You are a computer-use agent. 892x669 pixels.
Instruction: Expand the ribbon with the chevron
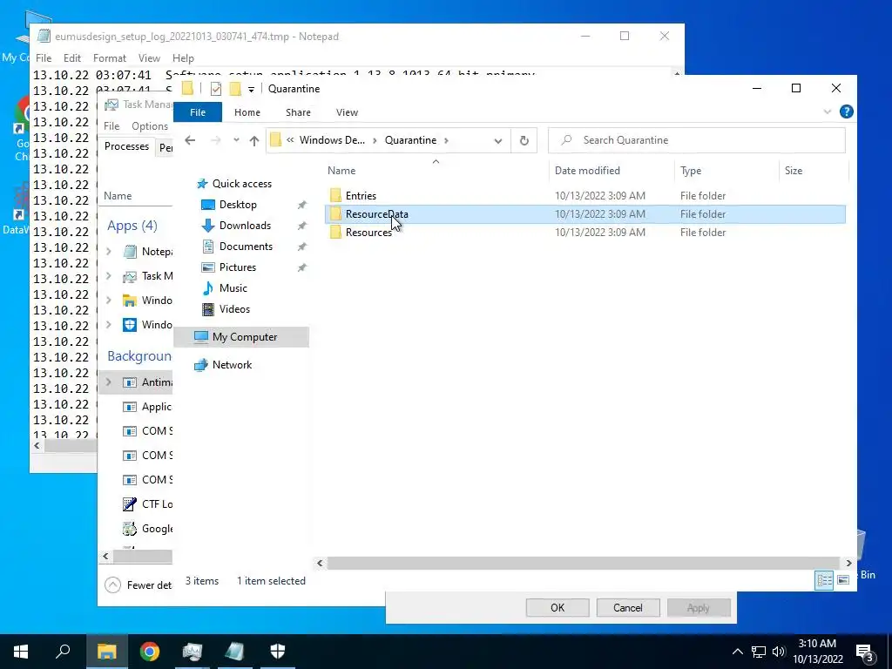[828, 111]
